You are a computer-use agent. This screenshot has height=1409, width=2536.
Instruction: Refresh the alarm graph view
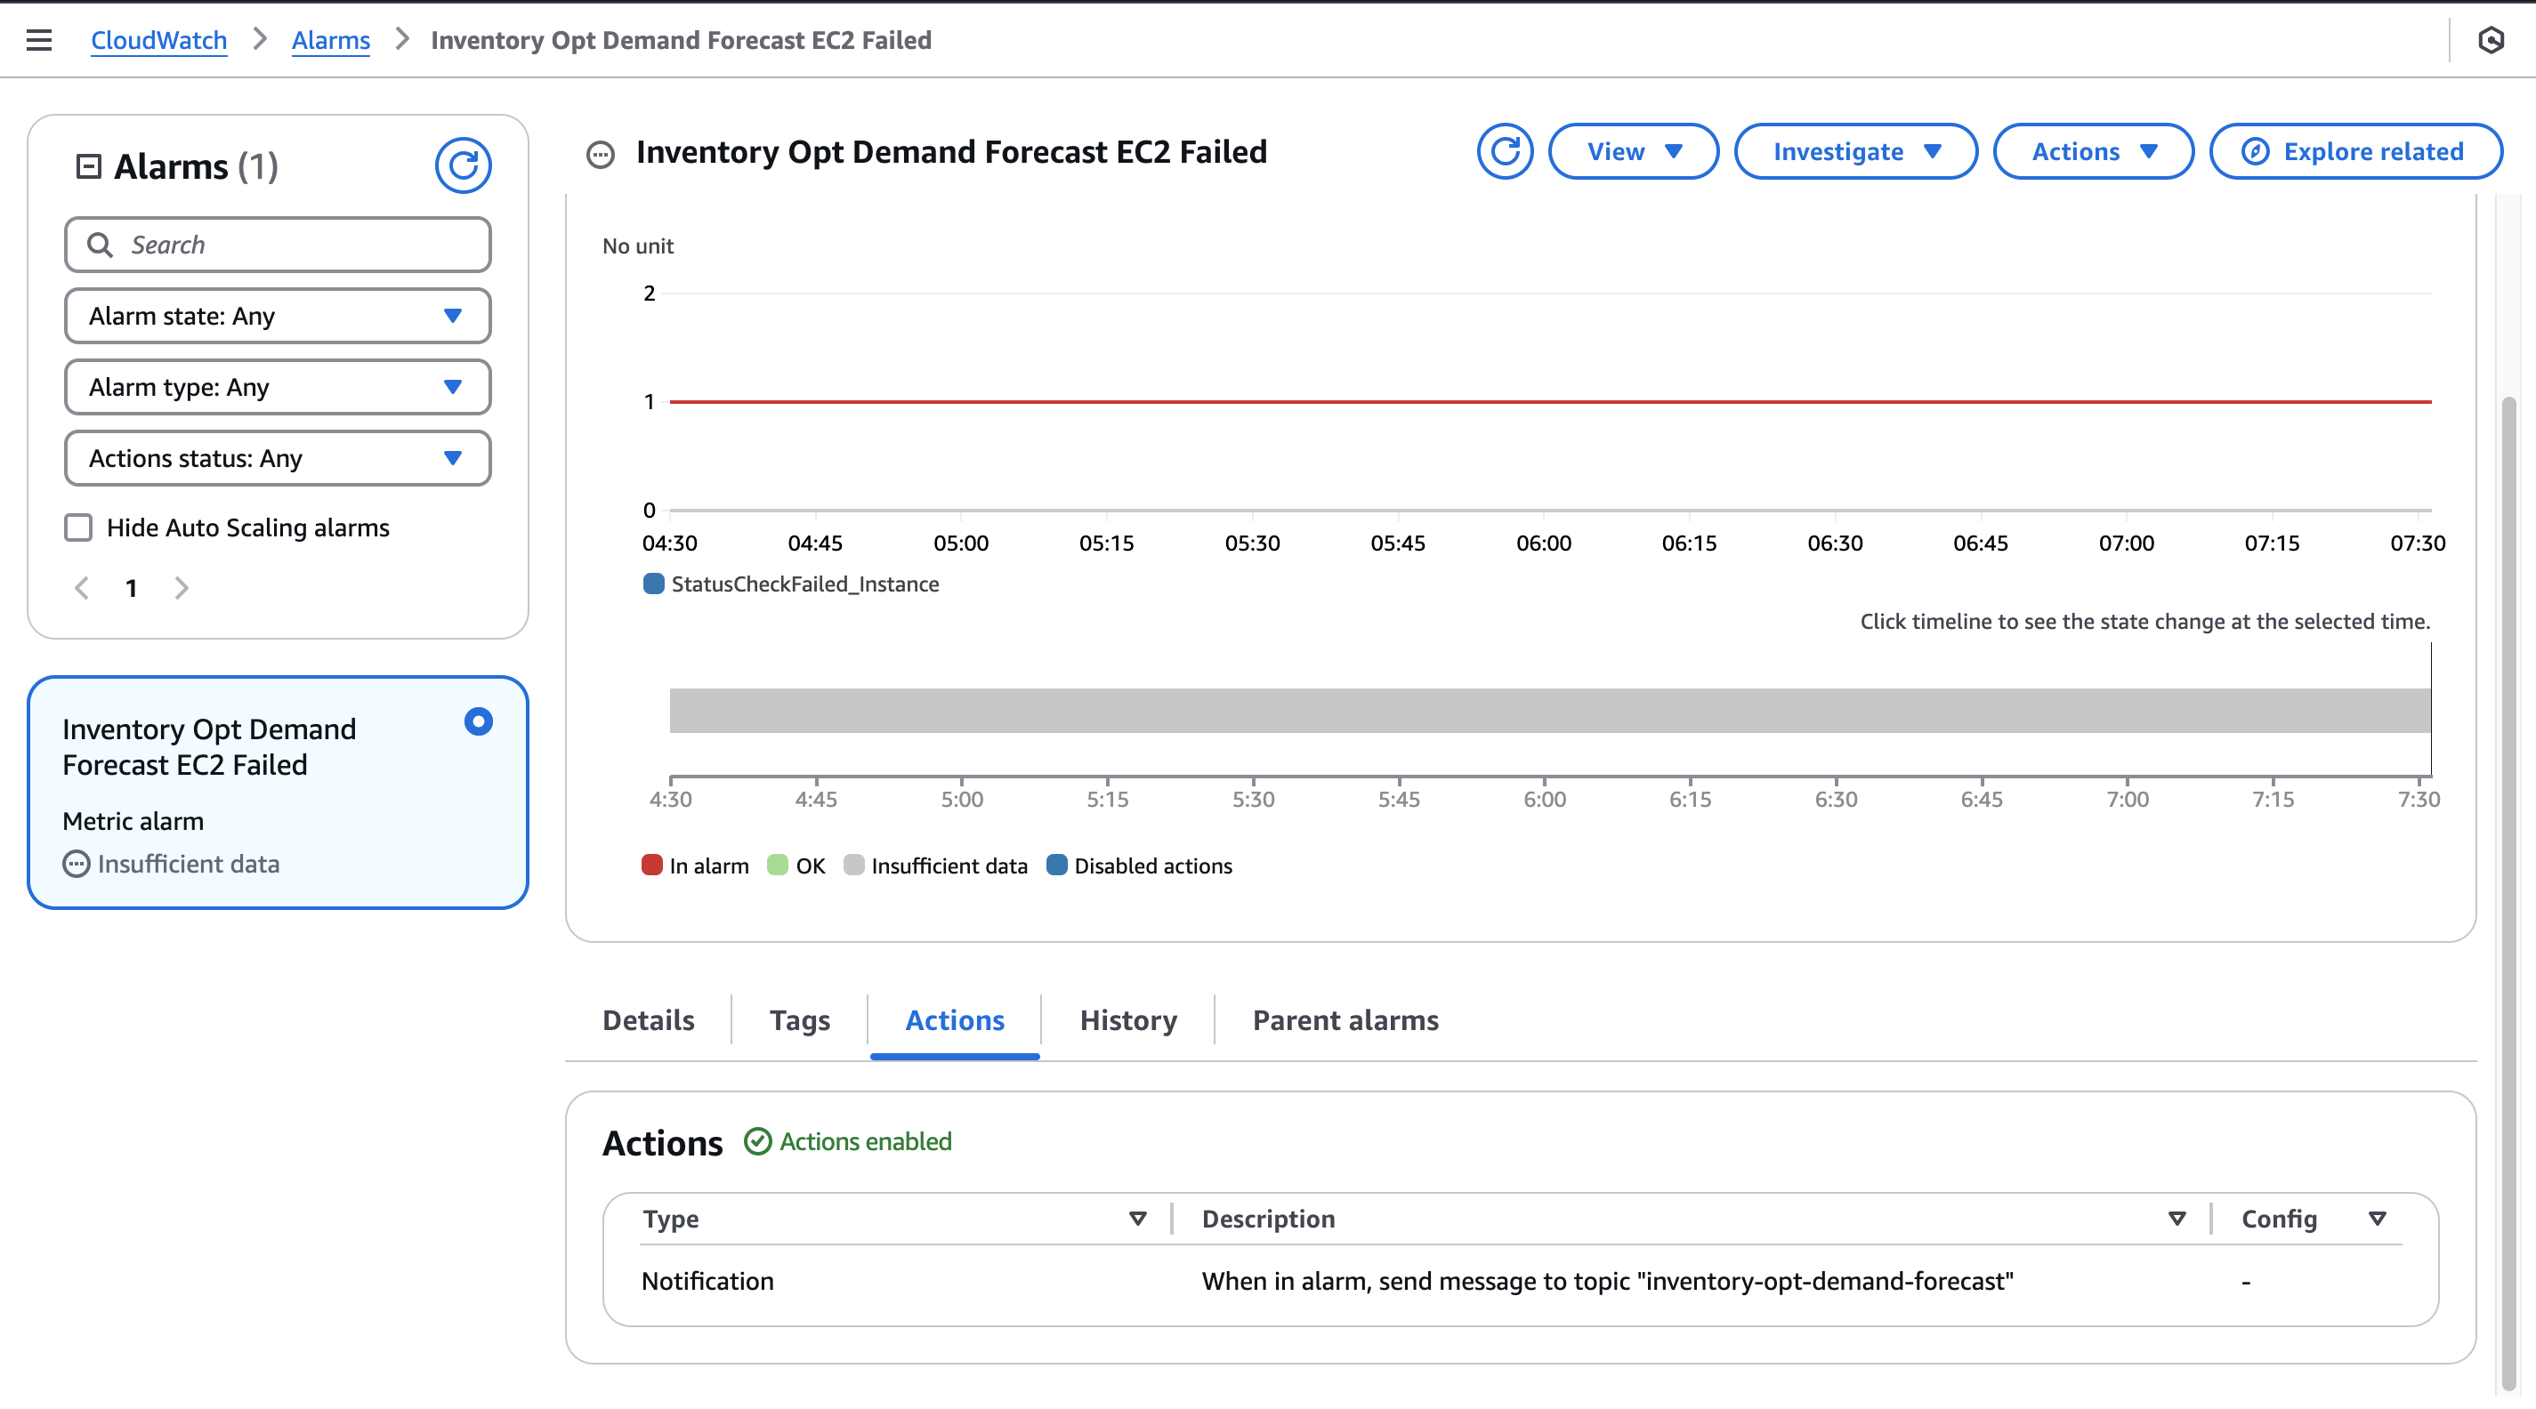[1505, 151]
